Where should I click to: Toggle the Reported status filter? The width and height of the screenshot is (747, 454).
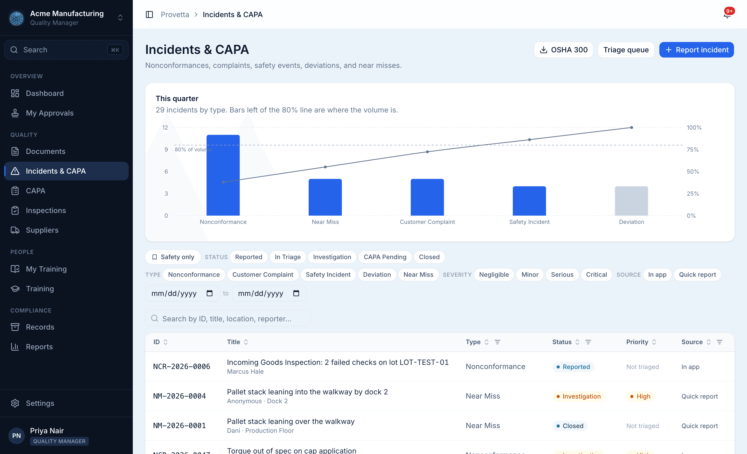click(248, 257)
